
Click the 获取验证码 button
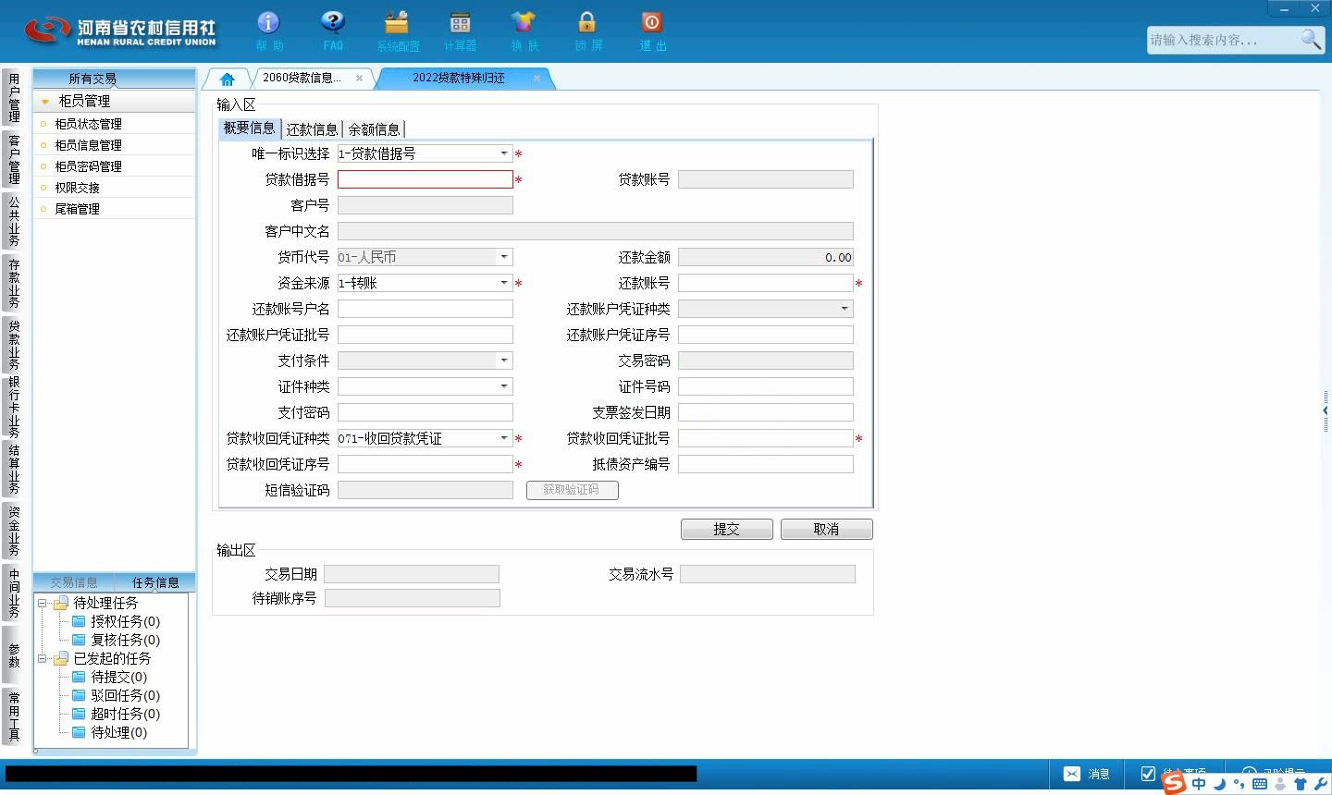pyautogui.click(x=572, y=490)
